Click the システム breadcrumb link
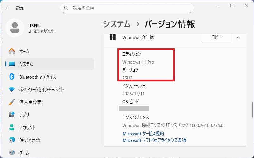The image size is (254, 158). tap(117, 24)
